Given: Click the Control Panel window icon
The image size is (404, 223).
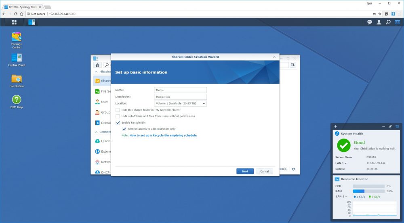Looking at the screenshot, I should coord(96,59).
